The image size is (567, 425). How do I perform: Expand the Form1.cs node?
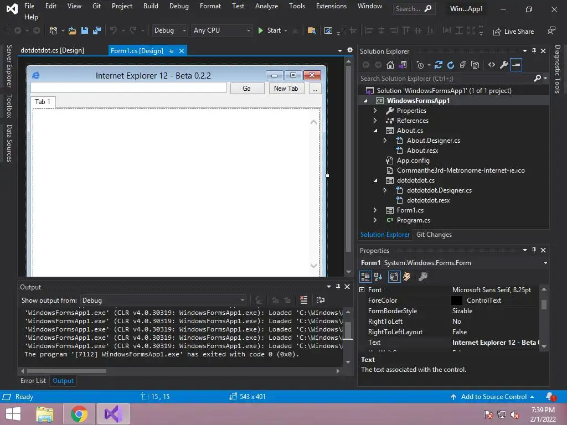point(375,210)
